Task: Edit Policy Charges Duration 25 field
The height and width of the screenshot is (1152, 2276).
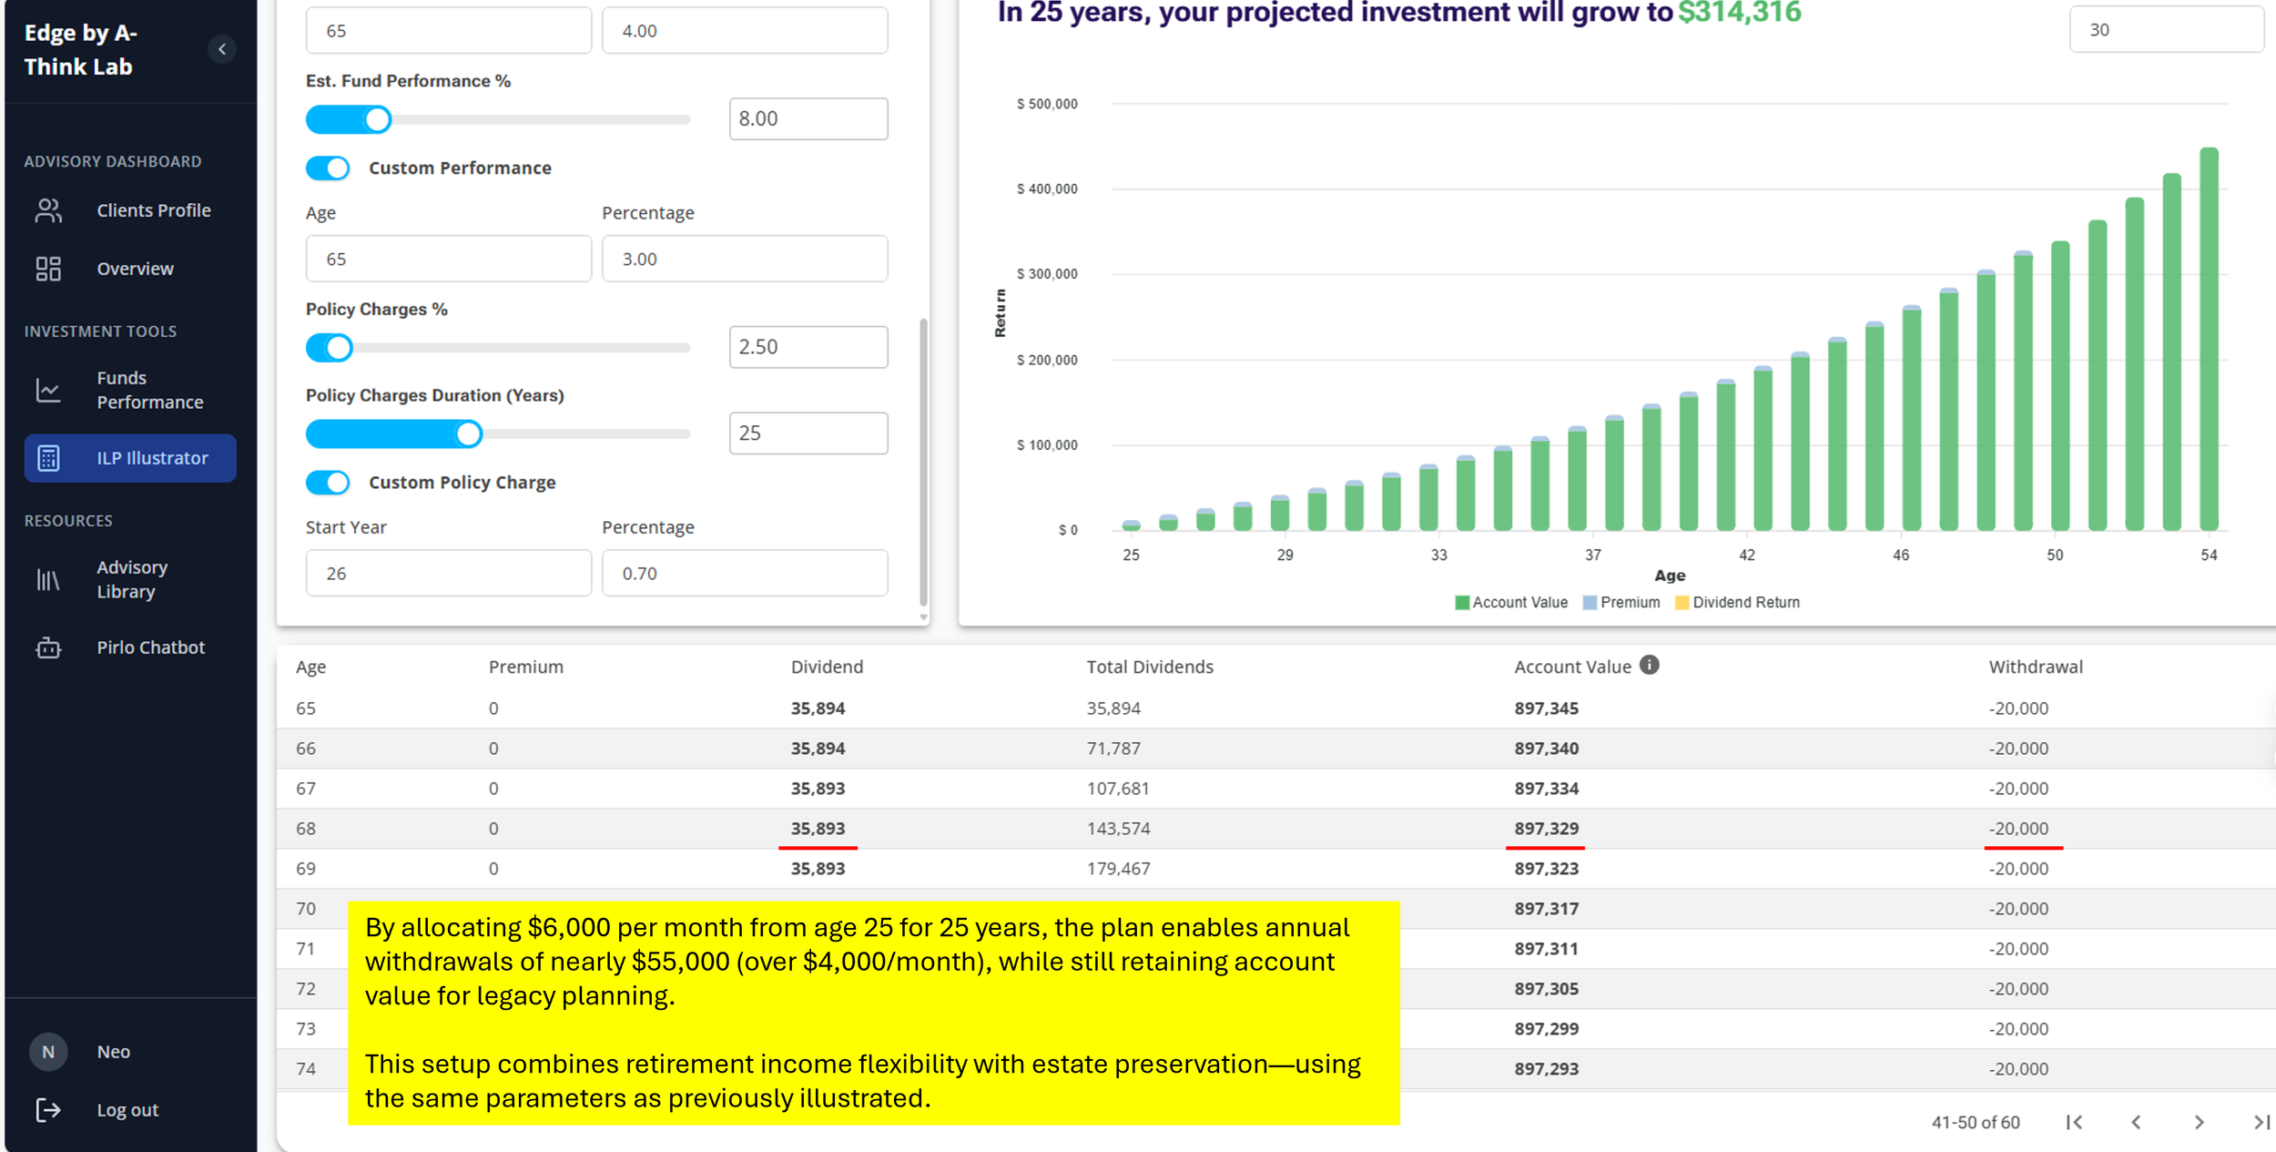Action: pyautogui.click(x=808, y=433)
